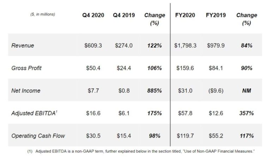Image resolution: width=271 pixels, height=164 pixels.
Task: Click the FY2020 column header
Action: click(x=185, y=15)
